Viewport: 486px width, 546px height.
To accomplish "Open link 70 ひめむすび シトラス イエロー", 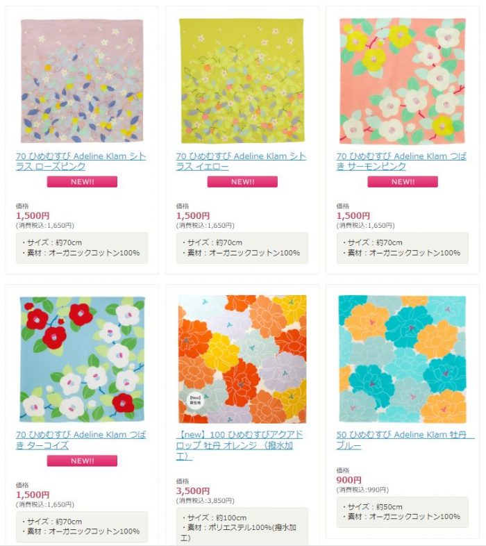I will pyautogui.click(x=241, y=161).
